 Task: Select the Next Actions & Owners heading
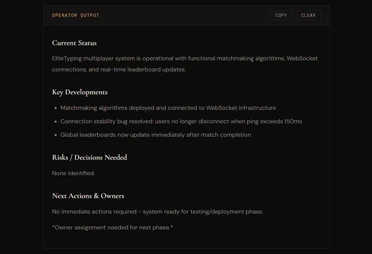click(88, 196)
